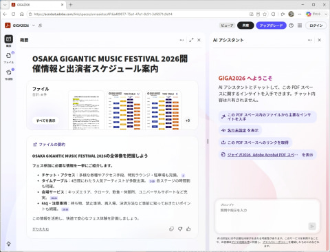
Task: Open the overview panel more options menu
Action: click(x=181, y=40)
